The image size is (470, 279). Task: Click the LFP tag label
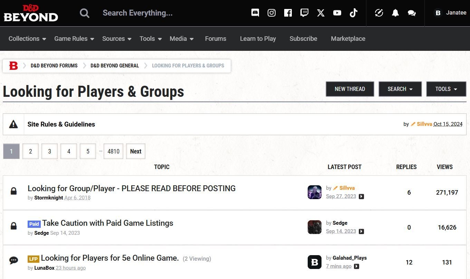coord(33,259)
